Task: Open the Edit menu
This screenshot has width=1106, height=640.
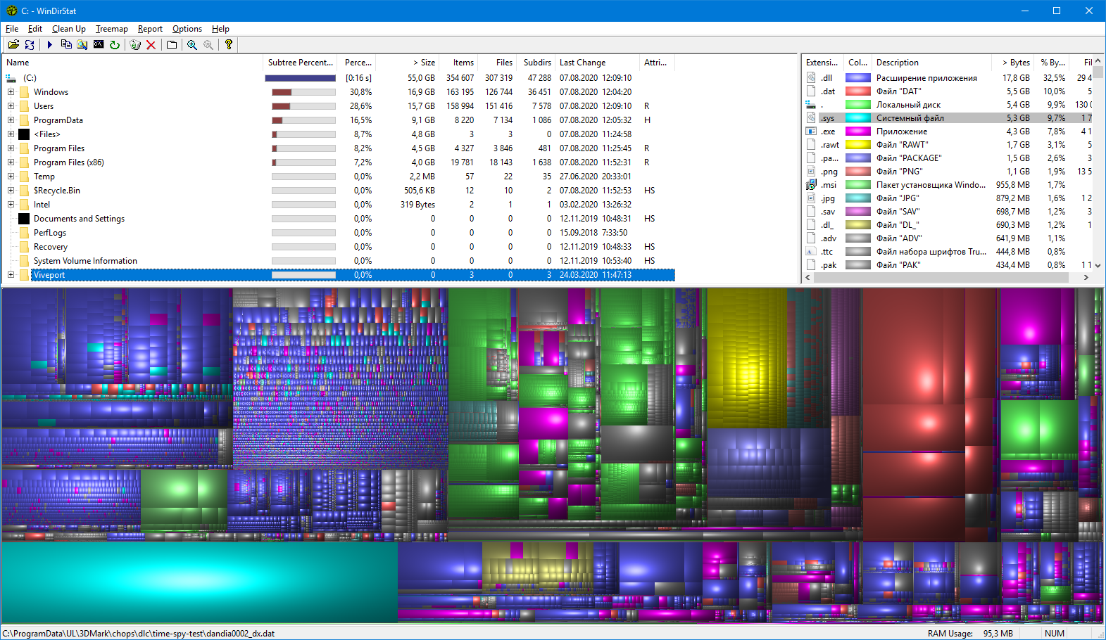Action: [x=35, y=29]
